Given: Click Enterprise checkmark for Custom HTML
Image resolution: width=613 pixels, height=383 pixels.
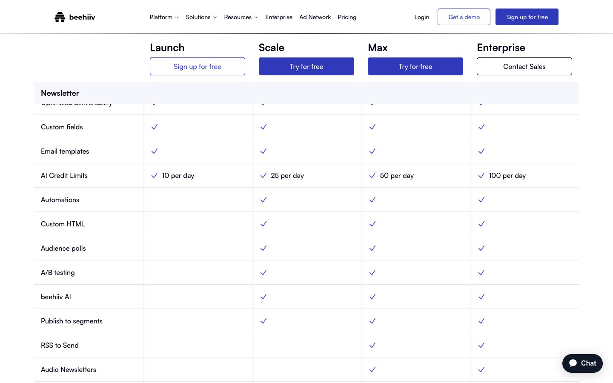Looking at the screenshot, I should [x=481, y=224].
